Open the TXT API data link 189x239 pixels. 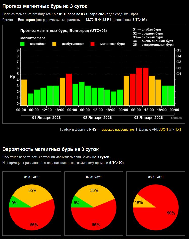pos(178,130)
